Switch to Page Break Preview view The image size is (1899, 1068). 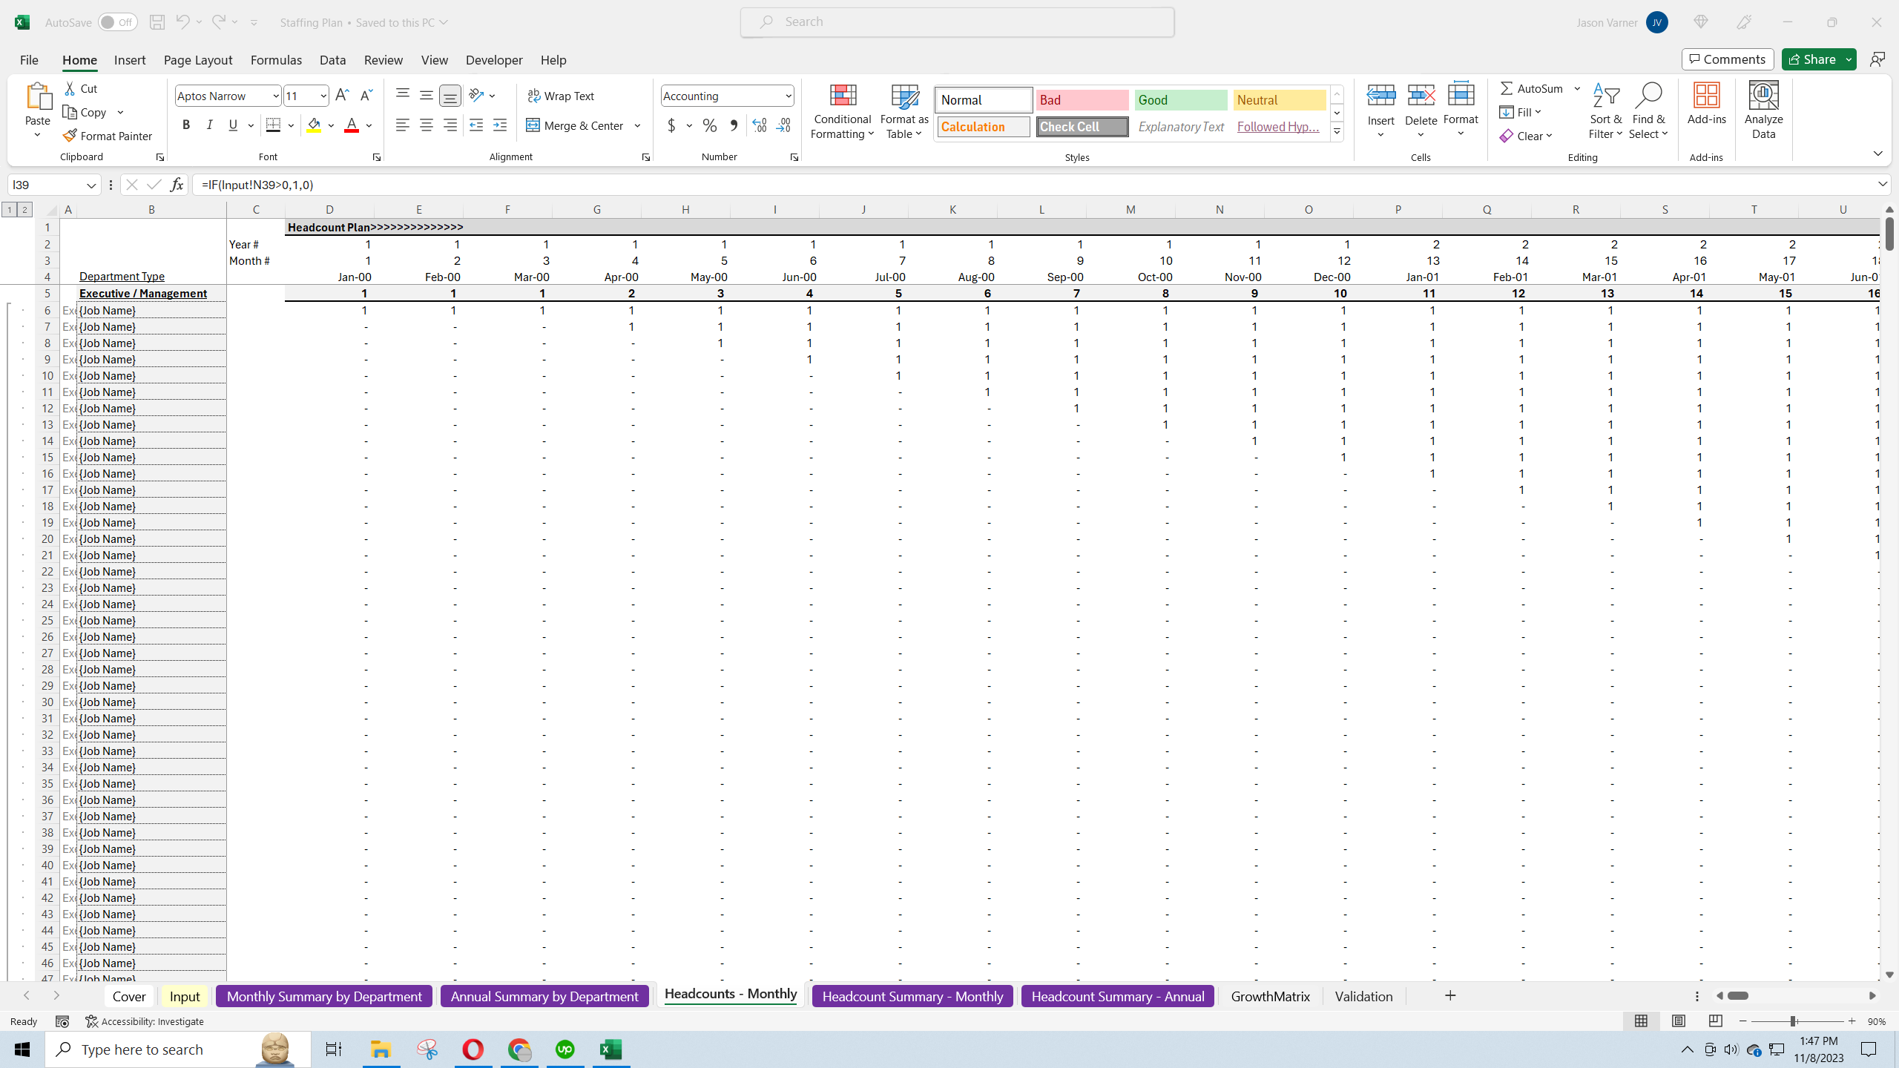[1715, 1021]
